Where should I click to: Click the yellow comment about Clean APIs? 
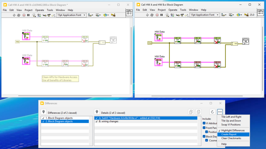tap(60, 78)
